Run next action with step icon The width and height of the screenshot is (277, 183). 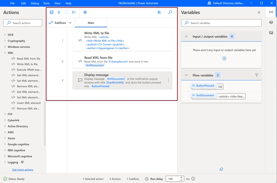click(x=73, y=12)
